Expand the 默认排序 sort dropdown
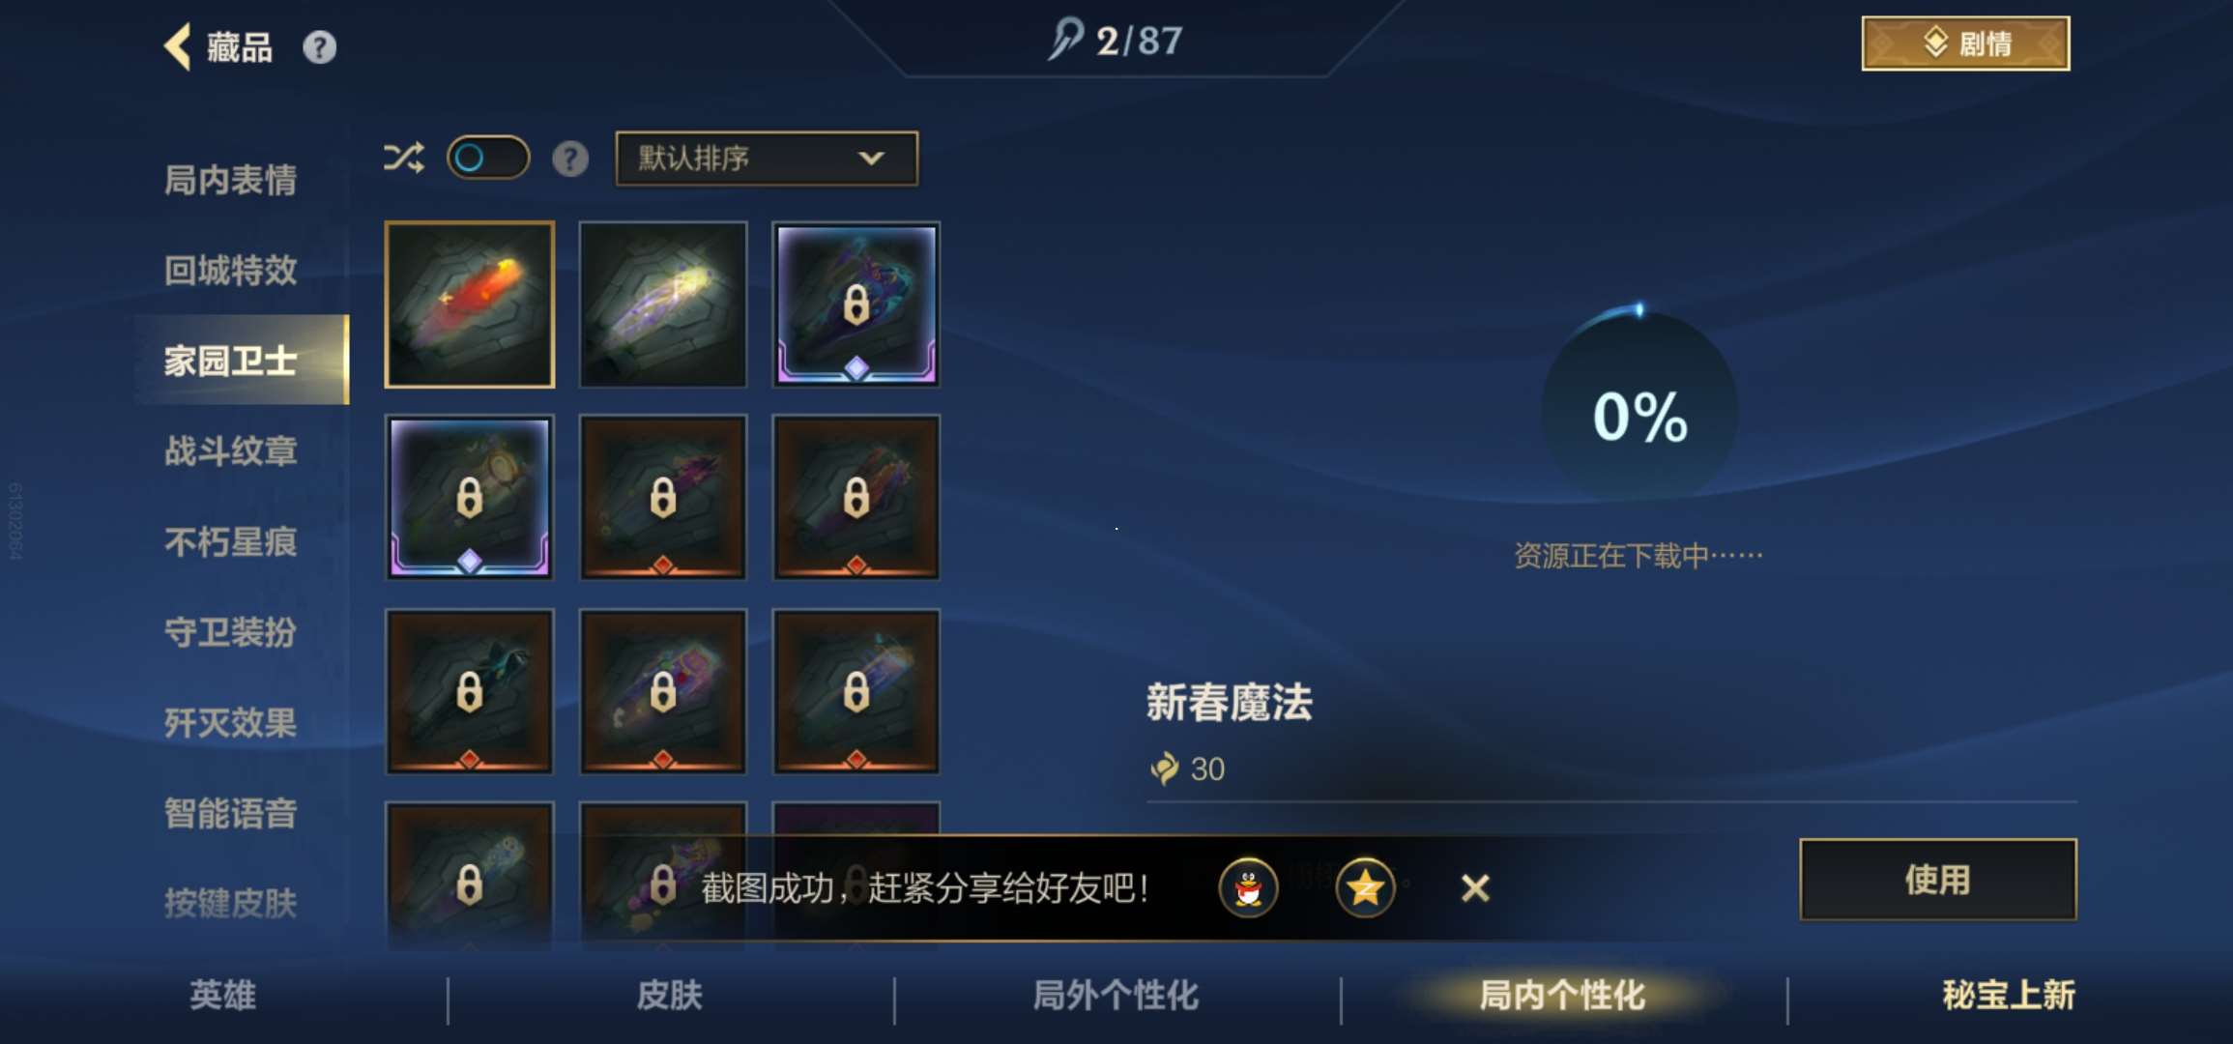This screenshot has width=2233, height=1044. [767, 159]
